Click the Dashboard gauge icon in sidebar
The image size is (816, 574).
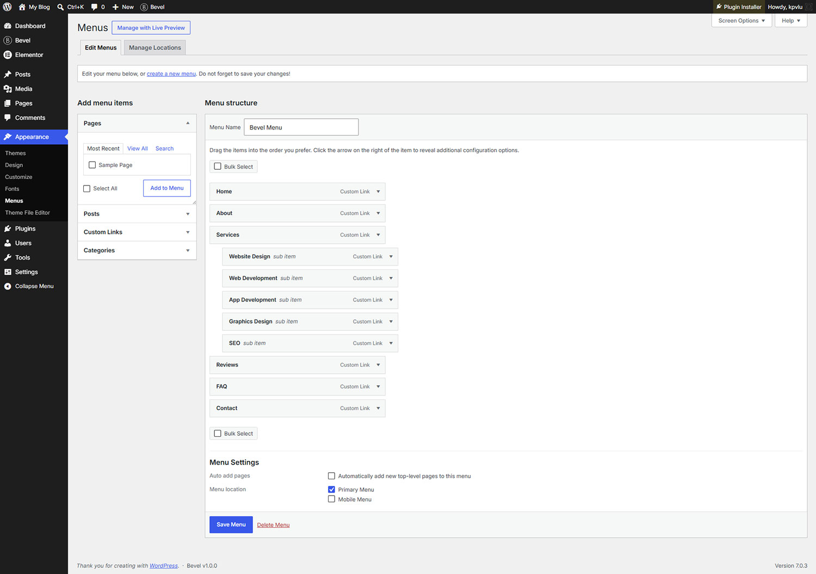point(8,26)
